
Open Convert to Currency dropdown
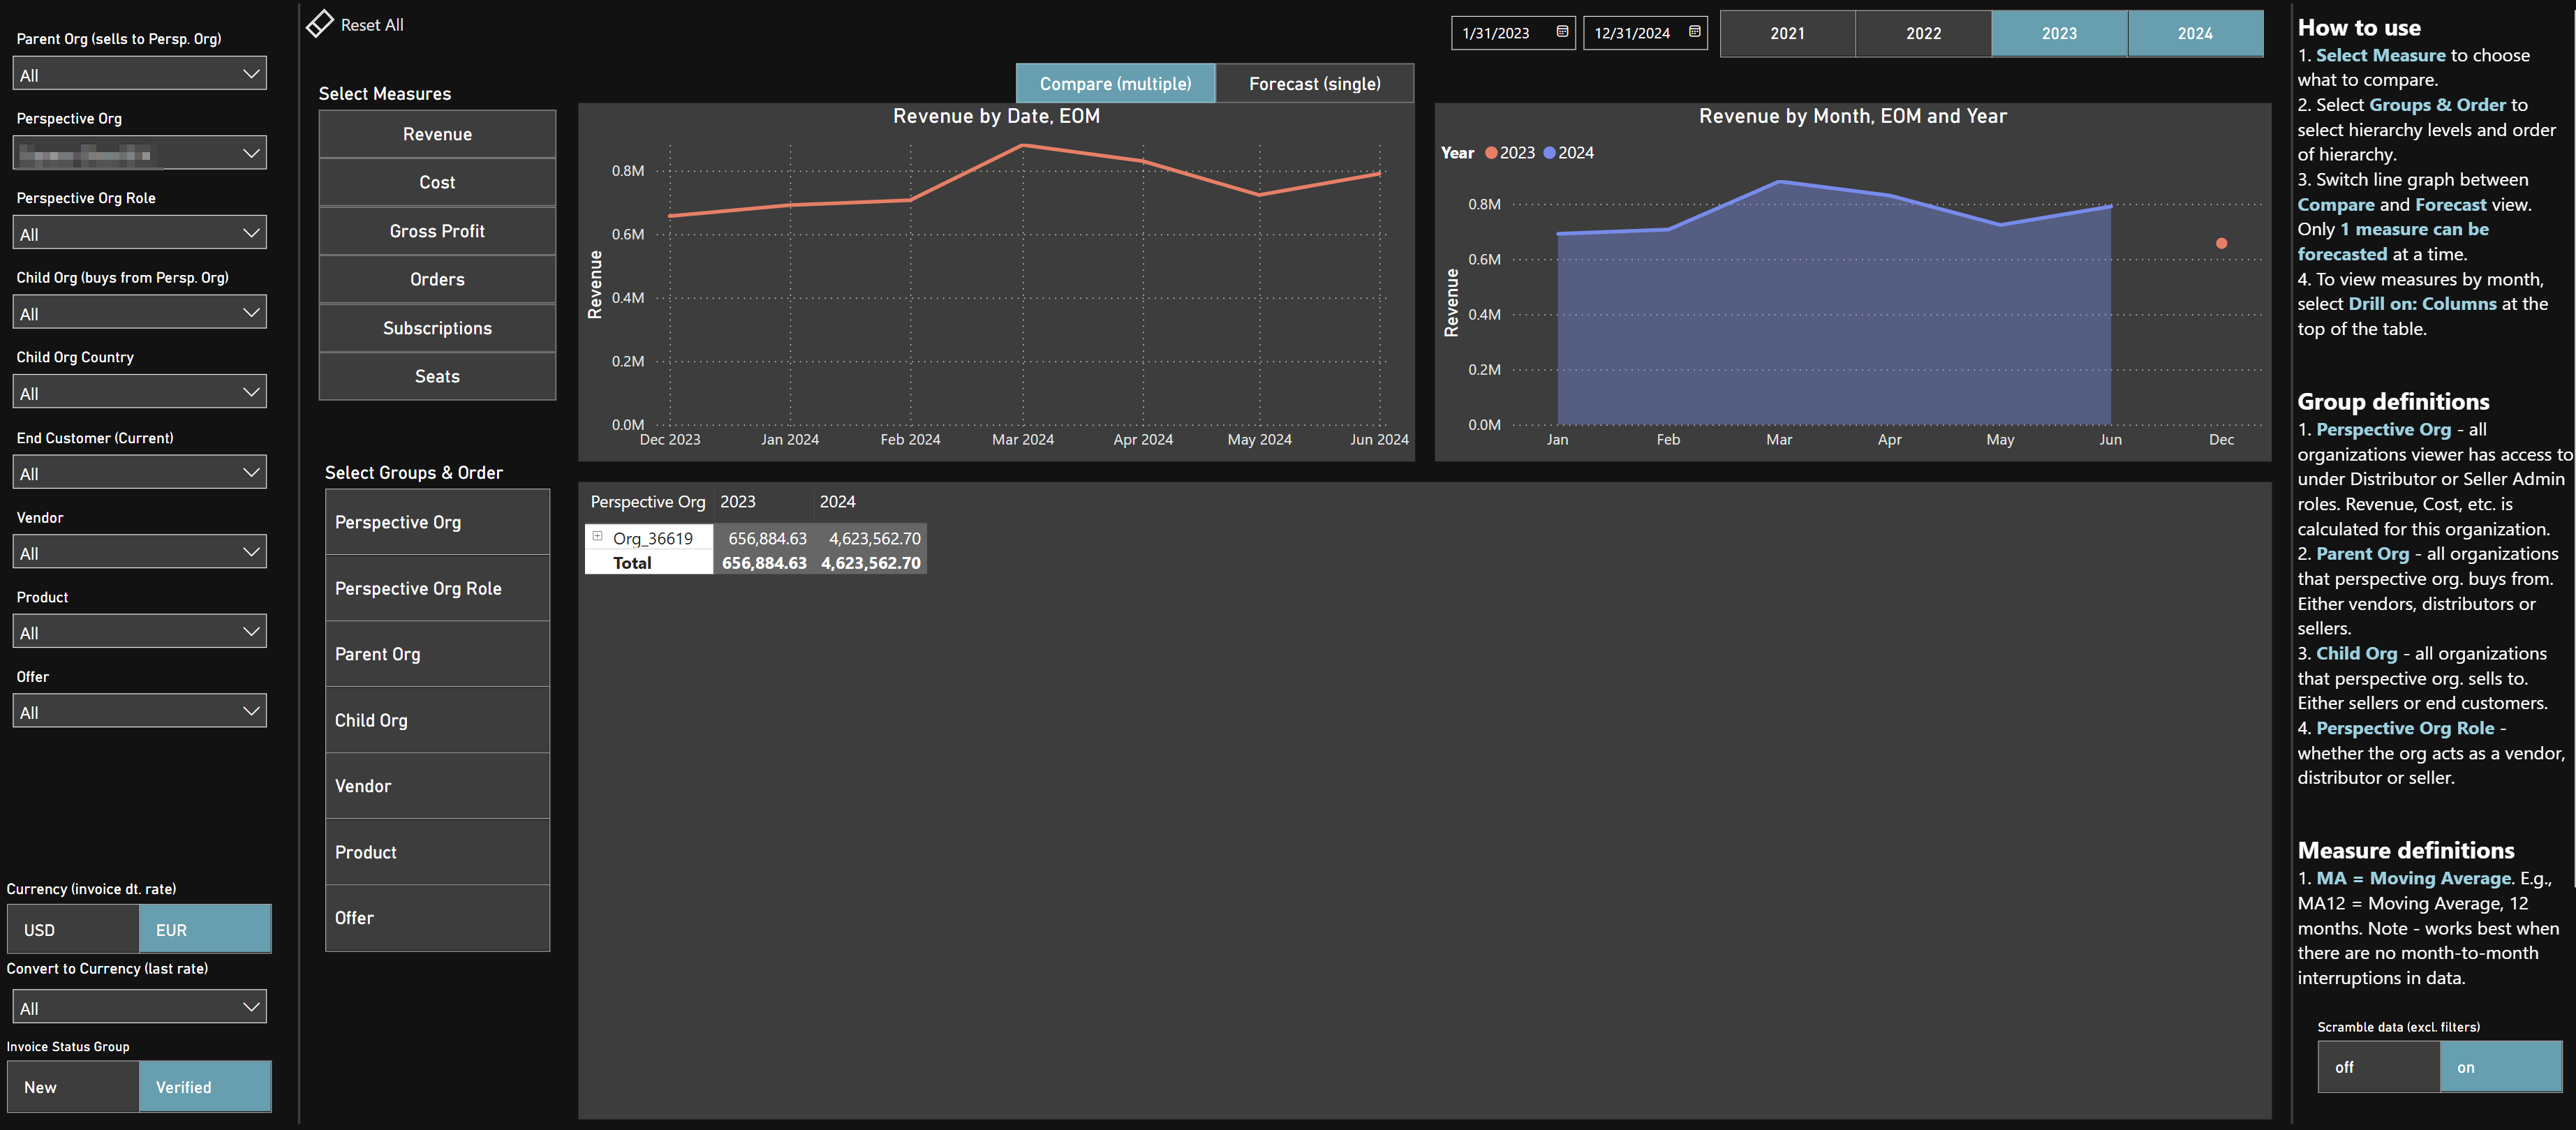pos(140,1007)
